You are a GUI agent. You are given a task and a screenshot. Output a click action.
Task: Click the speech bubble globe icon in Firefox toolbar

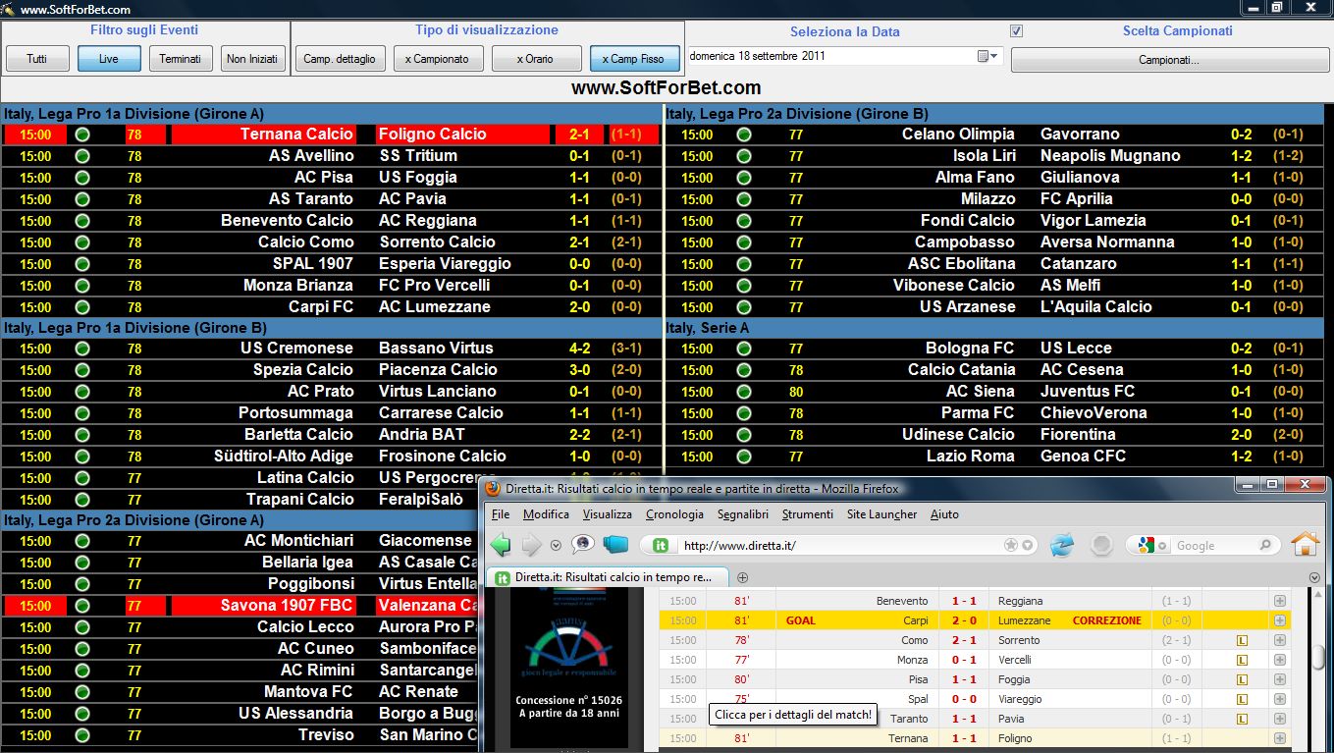[583, 545]
